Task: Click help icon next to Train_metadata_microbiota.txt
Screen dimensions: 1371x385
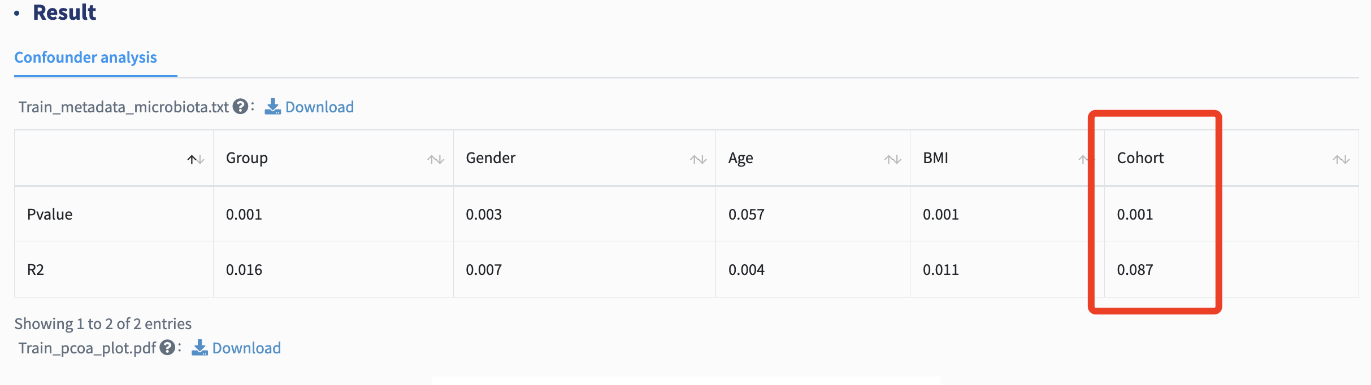Action: point(241,107)
